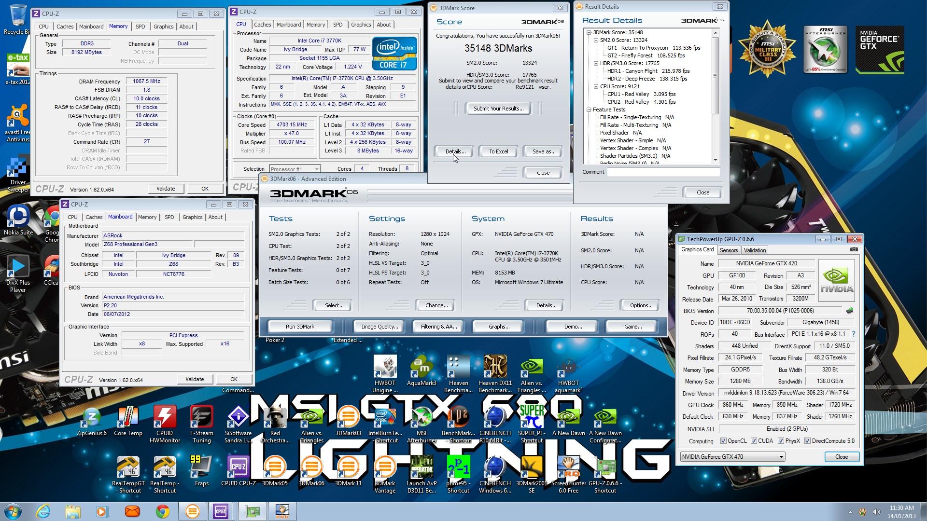Open the F-Stream Tuning shortcut
Image resolution: width=927 pixels, height=521 pixels.
(201, 425)
